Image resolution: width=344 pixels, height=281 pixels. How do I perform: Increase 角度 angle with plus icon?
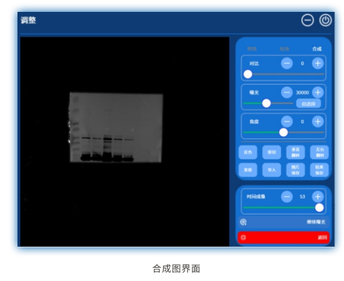[317, 122]
